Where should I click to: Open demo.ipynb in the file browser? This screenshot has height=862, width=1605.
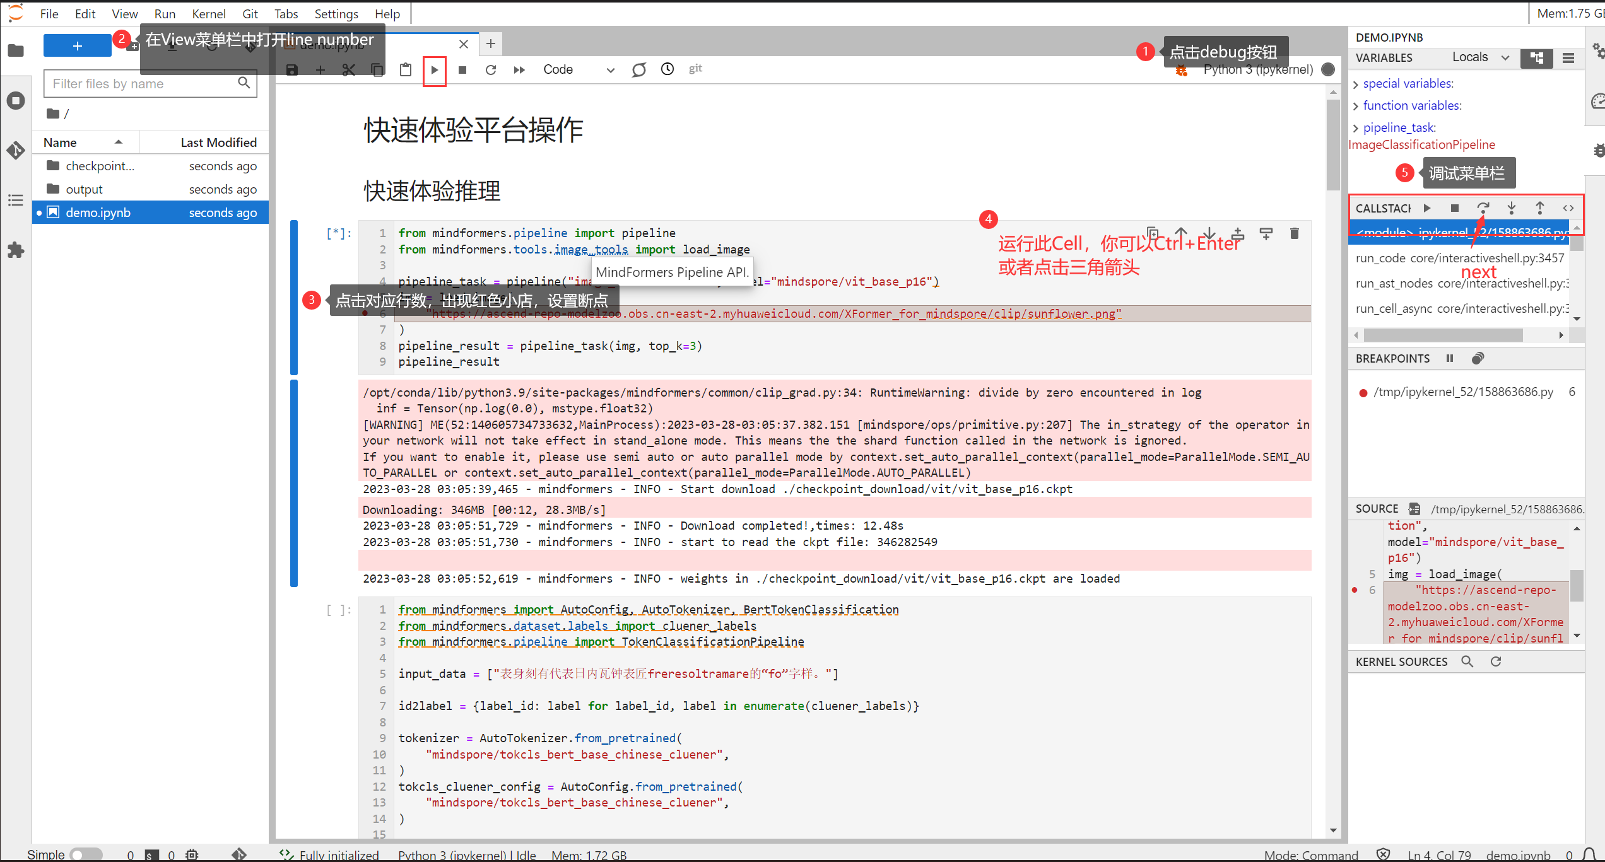coord(98,213)
